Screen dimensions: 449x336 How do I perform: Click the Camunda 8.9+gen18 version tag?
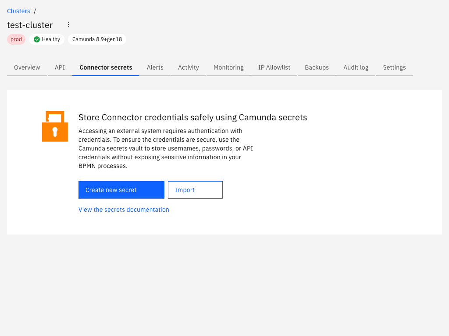click(x=97, y=39)
